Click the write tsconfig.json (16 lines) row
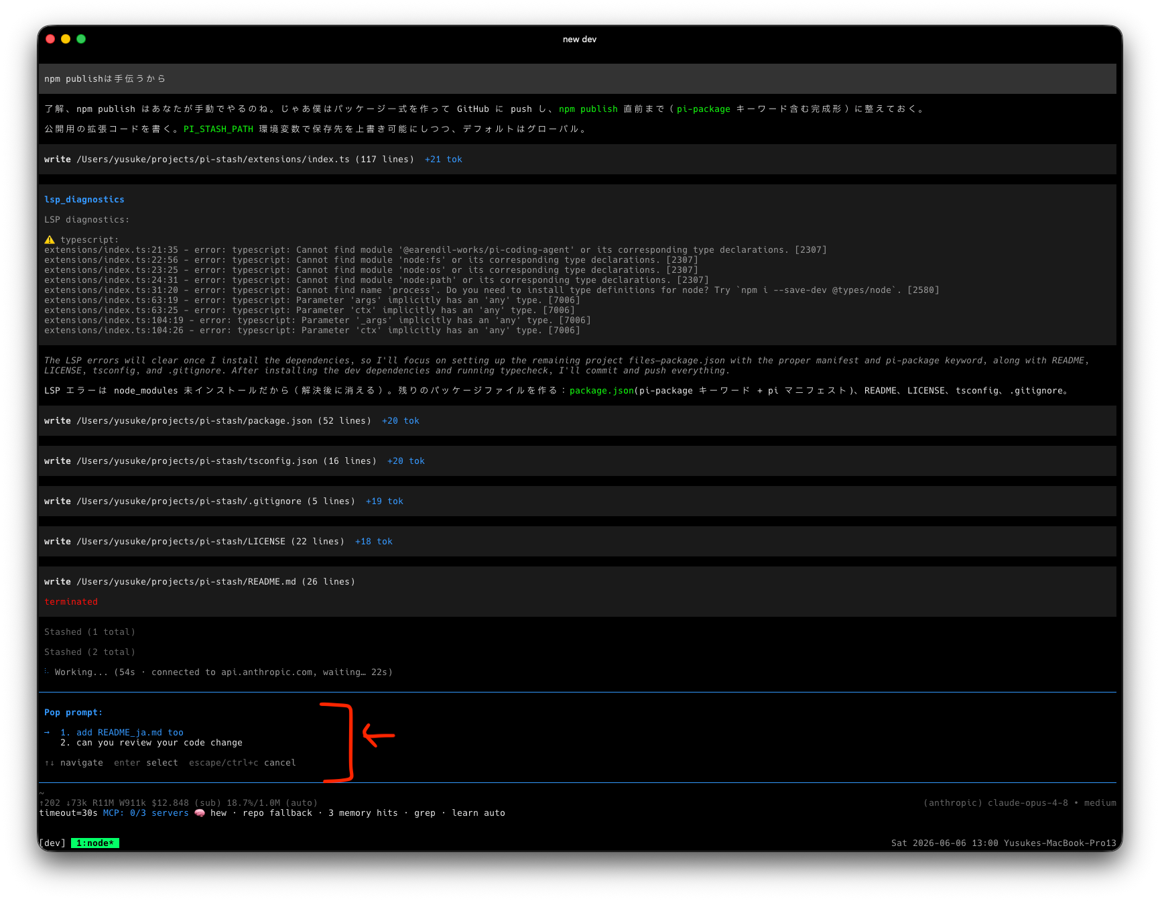The image size is (1160, 901). [x=578, y=461]
